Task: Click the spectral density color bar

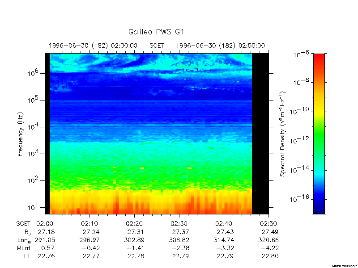Action: [319, 134]
